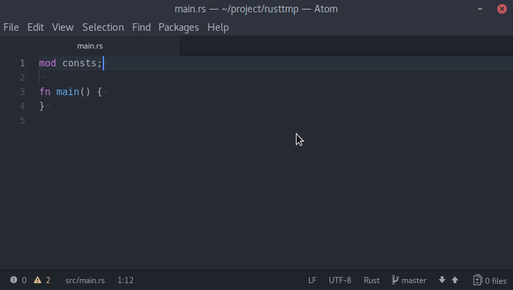
Task: Click the 1:12 cursor position indicator
Action: (125, 280)
